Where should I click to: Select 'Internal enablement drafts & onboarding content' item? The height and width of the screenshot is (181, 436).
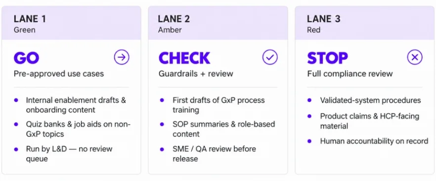click(x=76, y=105)
